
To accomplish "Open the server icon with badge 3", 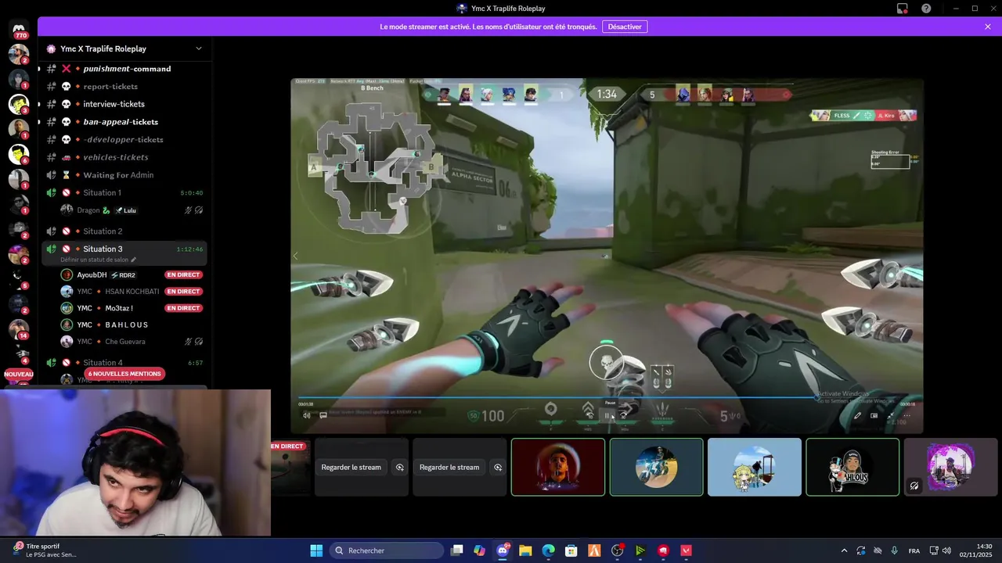I will pyautogui.click(x=19, y=104).
